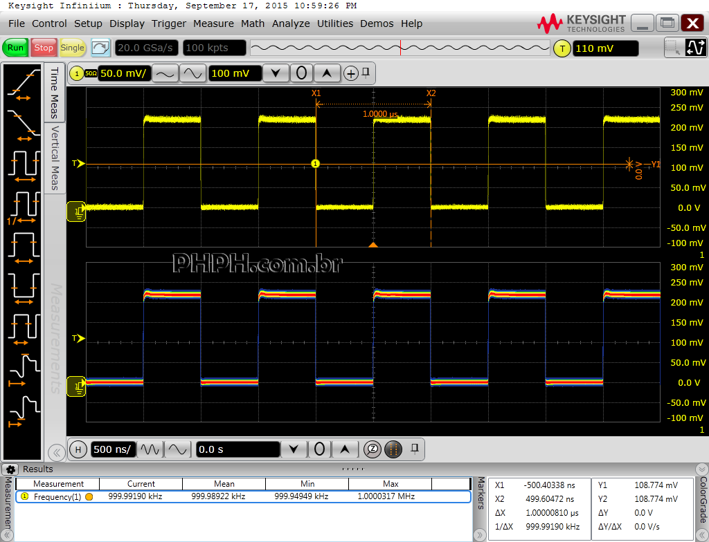Click the horizontal position overview waveform bar
Viewport: 709px width, 542px height.
400,48
